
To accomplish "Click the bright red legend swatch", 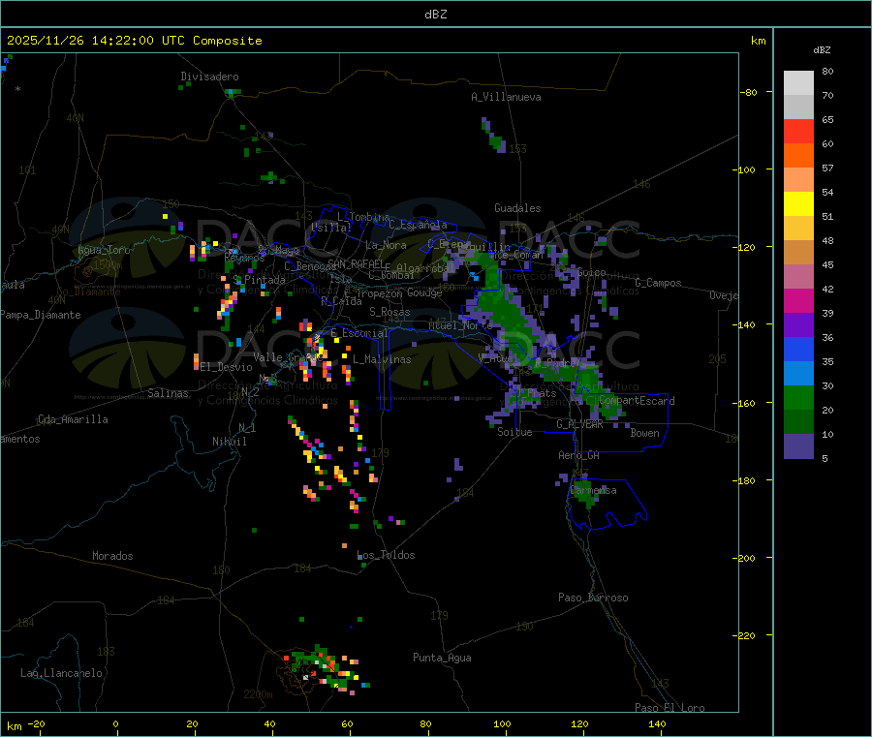I will [798, 131].
